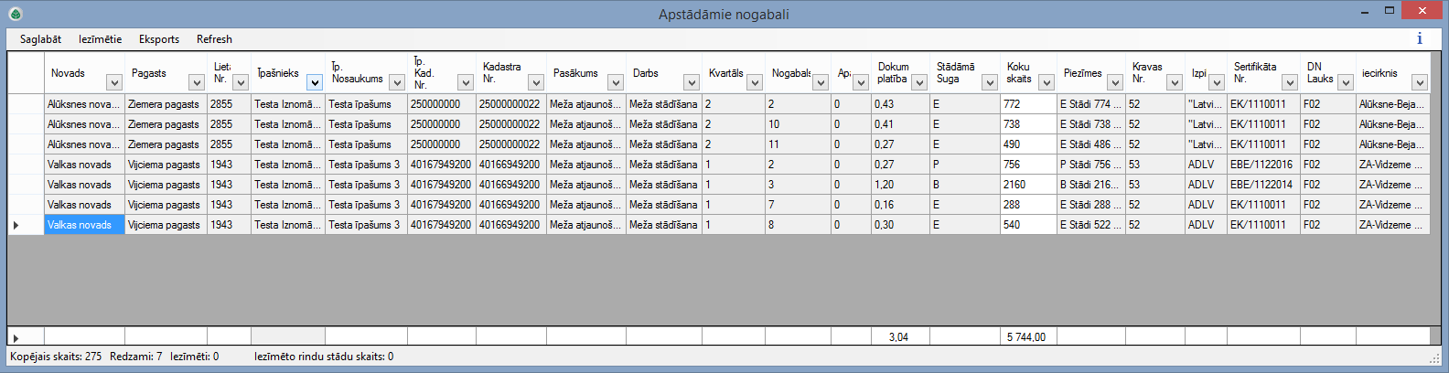Open the Piezīmes column filter dropdown
Screen dimensions: 1449x373
(1115, 82)
